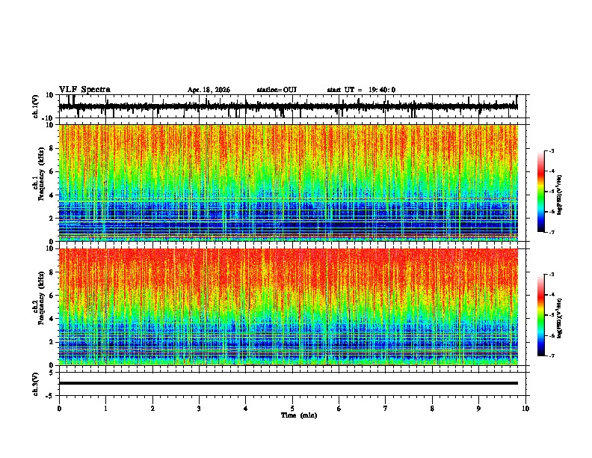Click the blue low-frequency band in ch.1 spectrogram
592x458 pixels.
288,219
